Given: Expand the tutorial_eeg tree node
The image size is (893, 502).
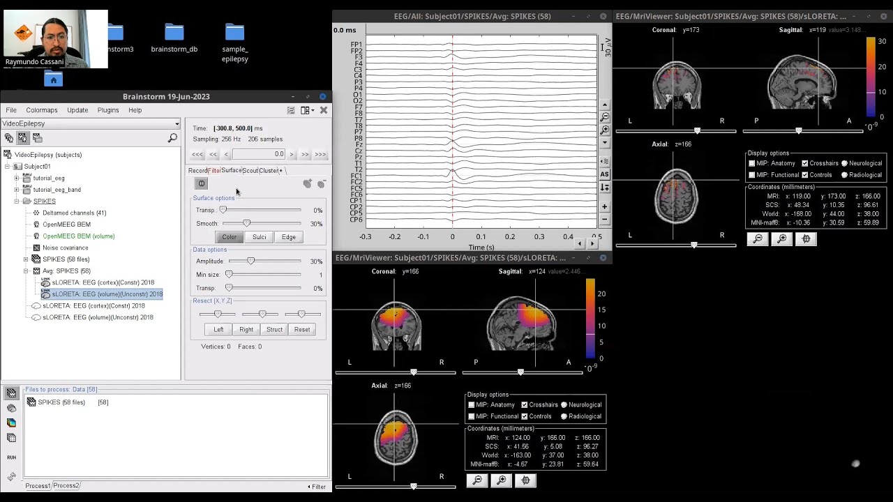Looking at the screenshot, I should (x=16, y=178).
